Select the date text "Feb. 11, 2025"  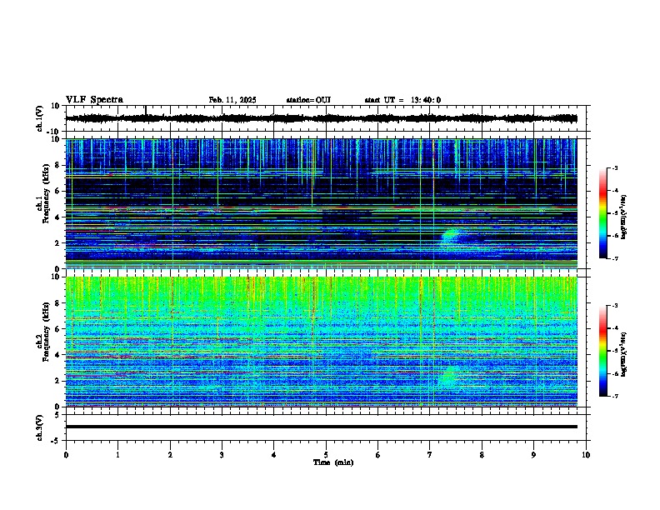coord(232,100)
